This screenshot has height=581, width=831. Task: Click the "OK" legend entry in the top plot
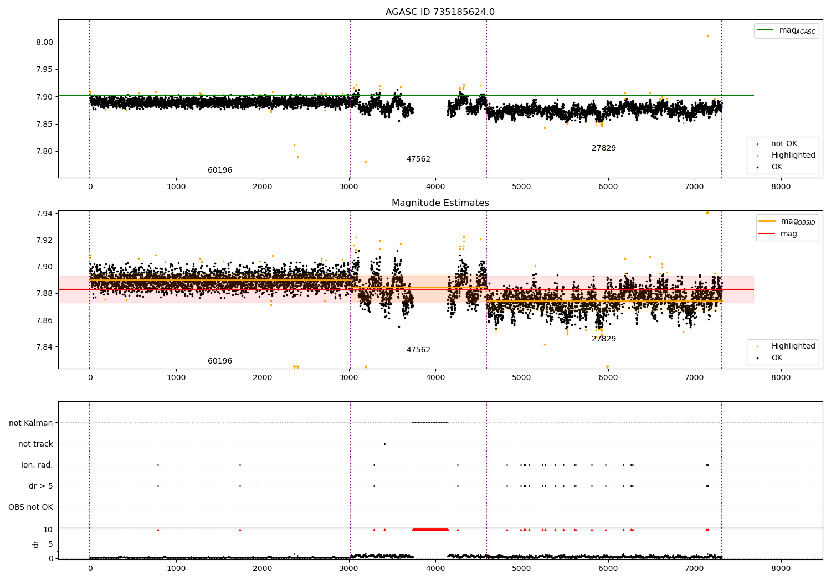(x=770, y=167)
